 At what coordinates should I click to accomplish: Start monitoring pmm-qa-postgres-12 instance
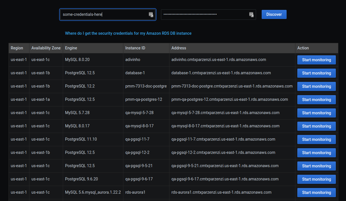316,100
